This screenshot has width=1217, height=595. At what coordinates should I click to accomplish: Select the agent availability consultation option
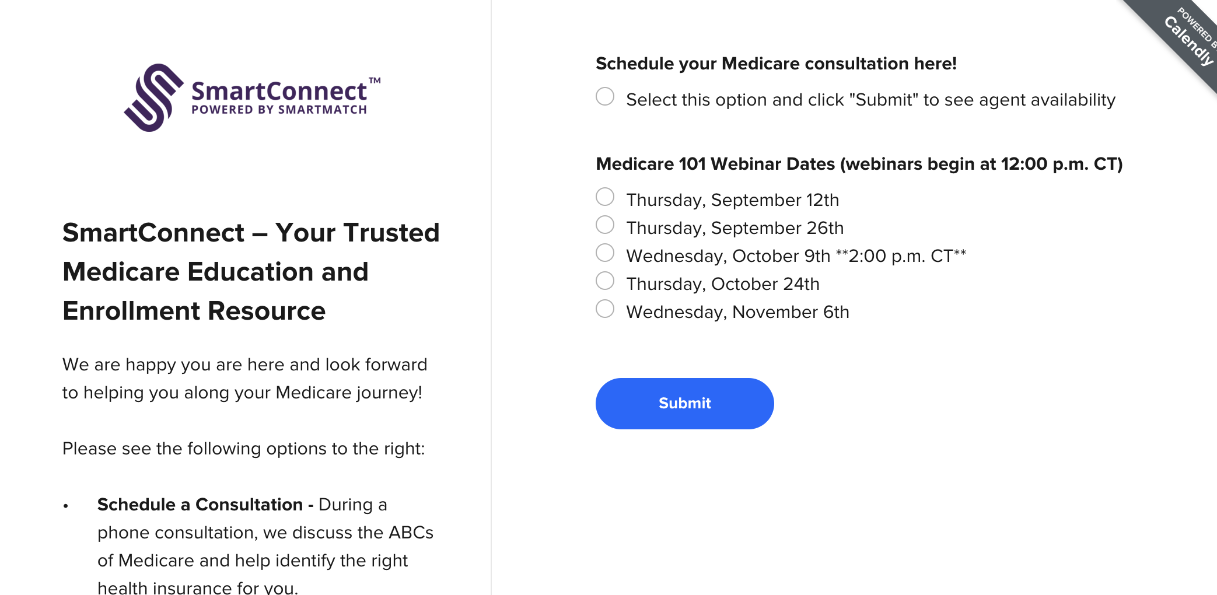605,96
